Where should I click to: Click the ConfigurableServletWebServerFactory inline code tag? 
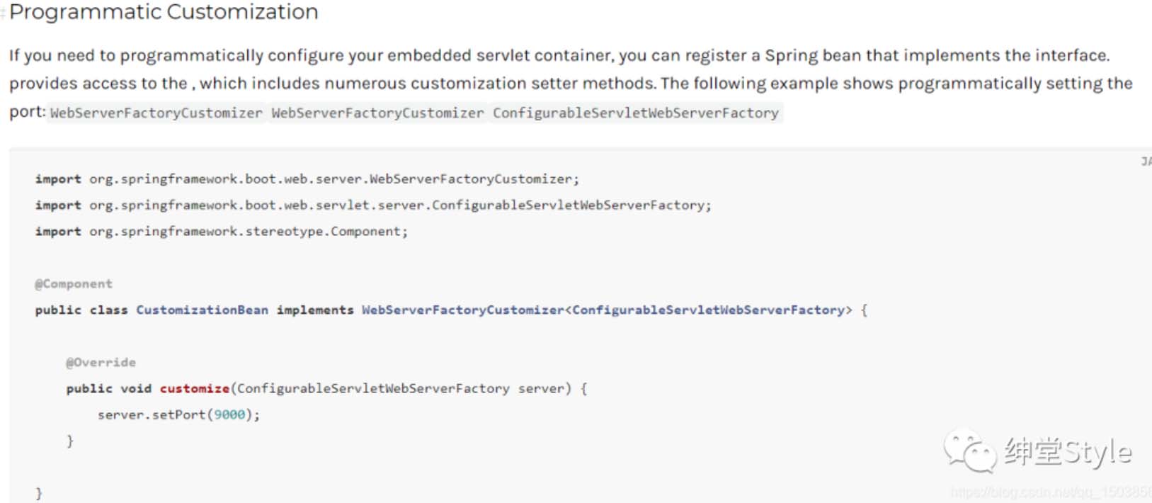tap(635, 113)
